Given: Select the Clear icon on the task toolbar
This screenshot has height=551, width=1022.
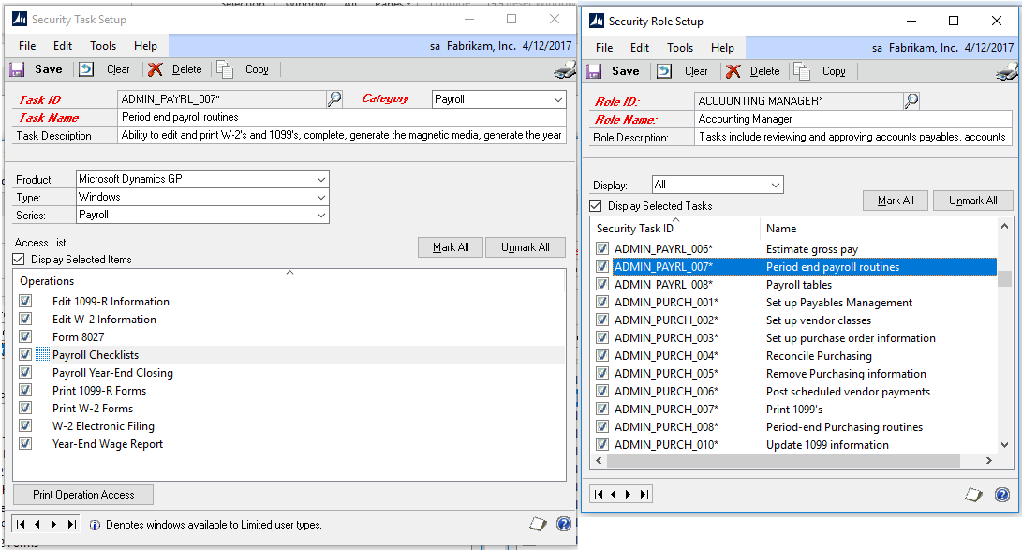Looking at the screenshot, I should (x=86, y=68).
